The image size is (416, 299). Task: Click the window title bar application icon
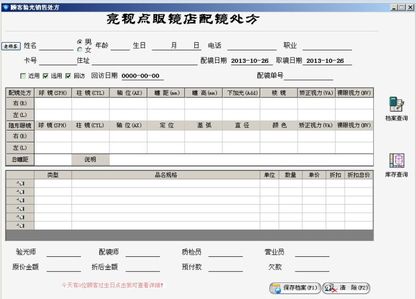[x=5, y=7]
